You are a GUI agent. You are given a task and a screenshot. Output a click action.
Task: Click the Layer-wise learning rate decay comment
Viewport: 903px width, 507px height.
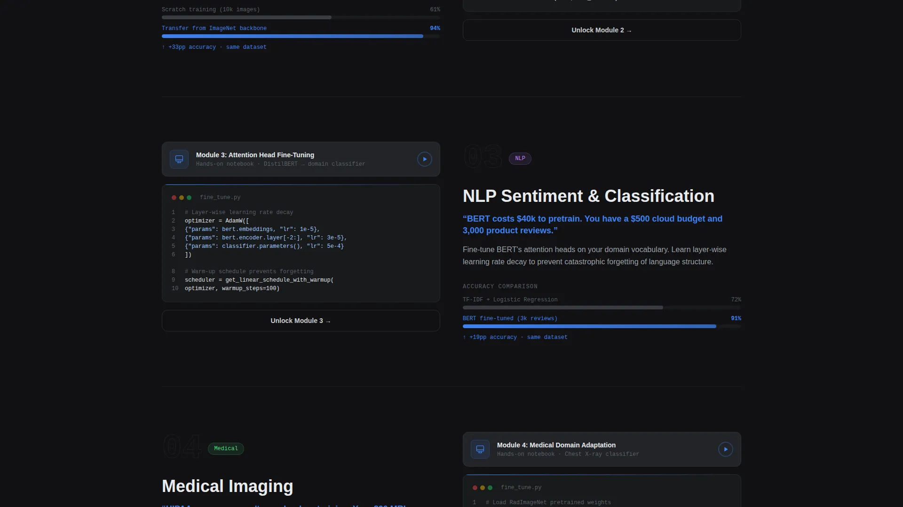point(239,213)
